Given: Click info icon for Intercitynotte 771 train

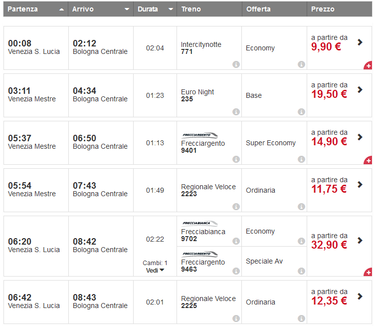Looking at the screenshot, I should click(236, 64).
